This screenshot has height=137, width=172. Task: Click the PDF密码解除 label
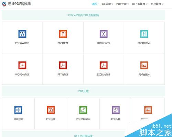pos(83,119)
